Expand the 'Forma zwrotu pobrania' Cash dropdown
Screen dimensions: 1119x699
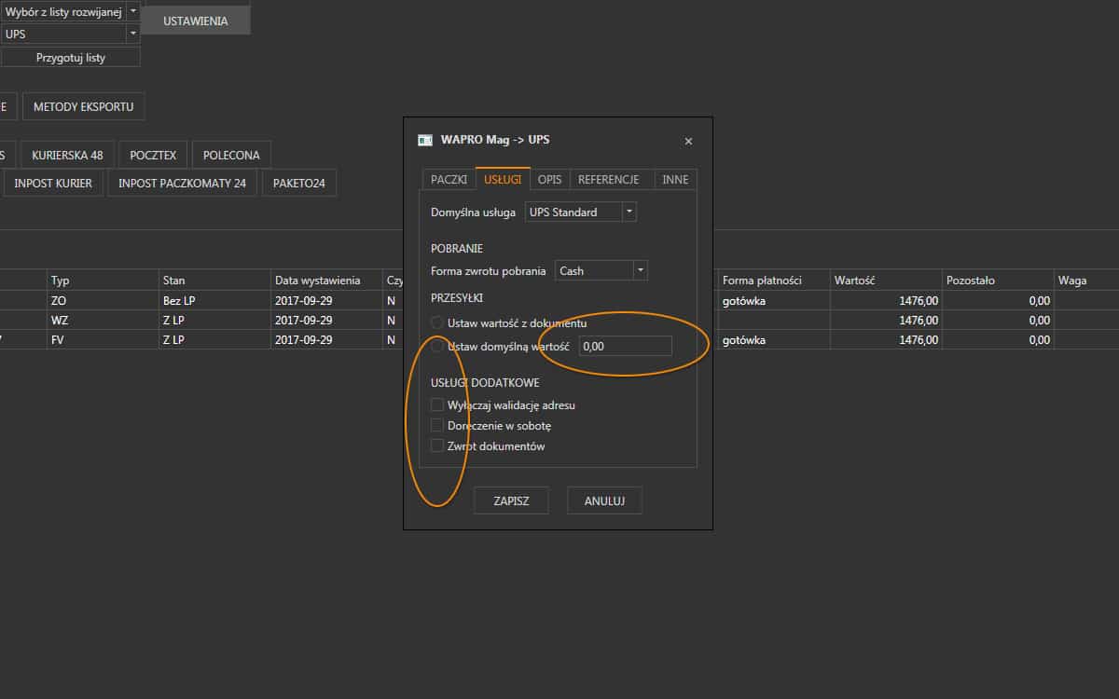[640, 271]
